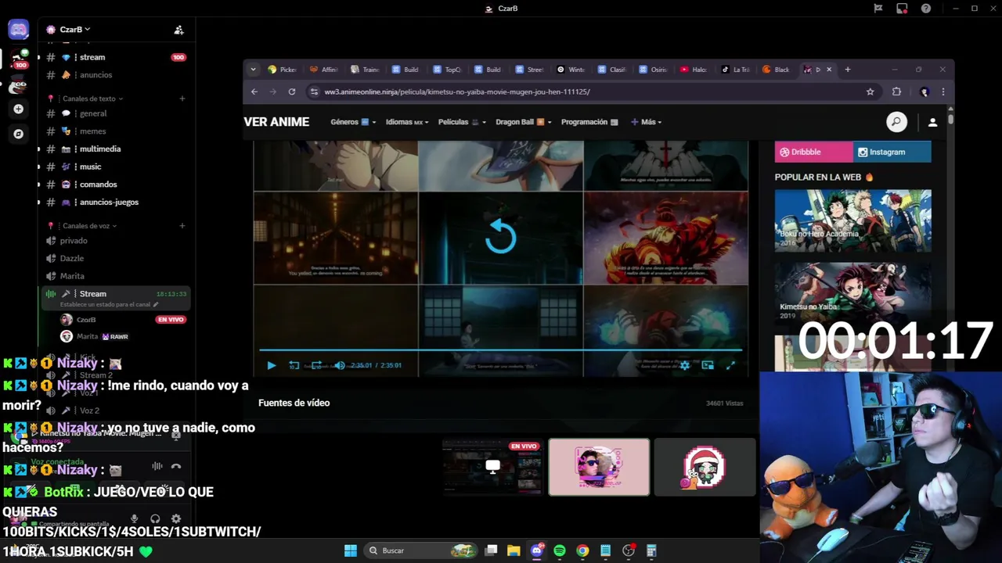Image resolution: width=1002 pixels, height=563 pixels.
Task: Select the Stream voice channel
Action: (x=92, y=294)
